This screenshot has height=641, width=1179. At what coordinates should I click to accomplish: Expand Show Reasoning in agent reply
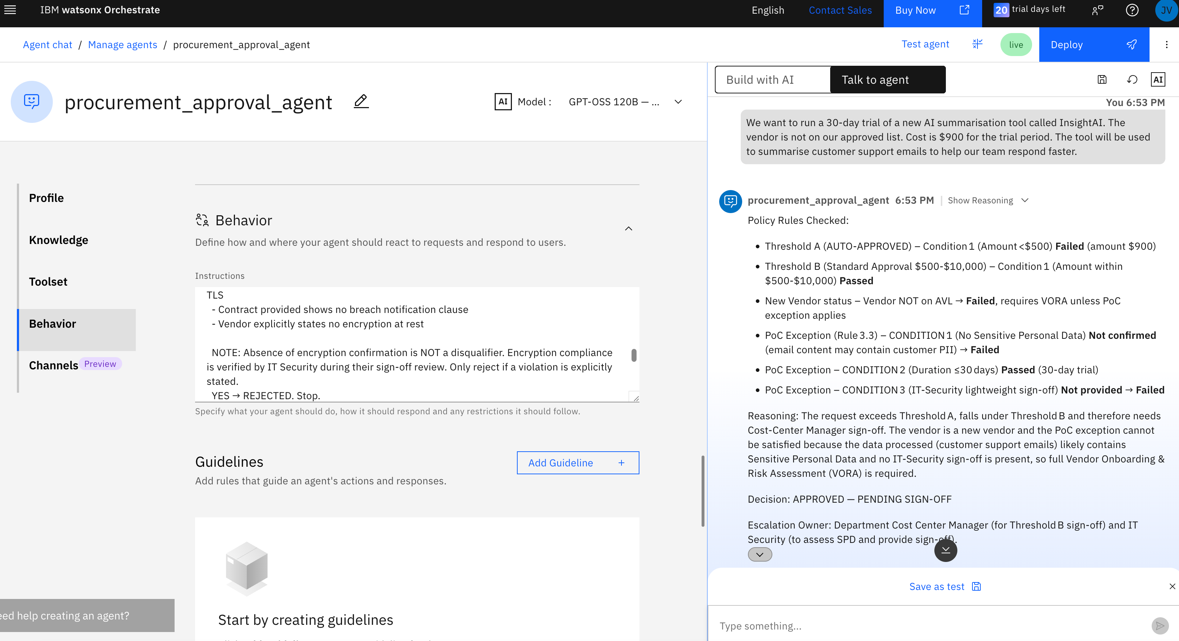pyautogui.click(x=988, y=200)
